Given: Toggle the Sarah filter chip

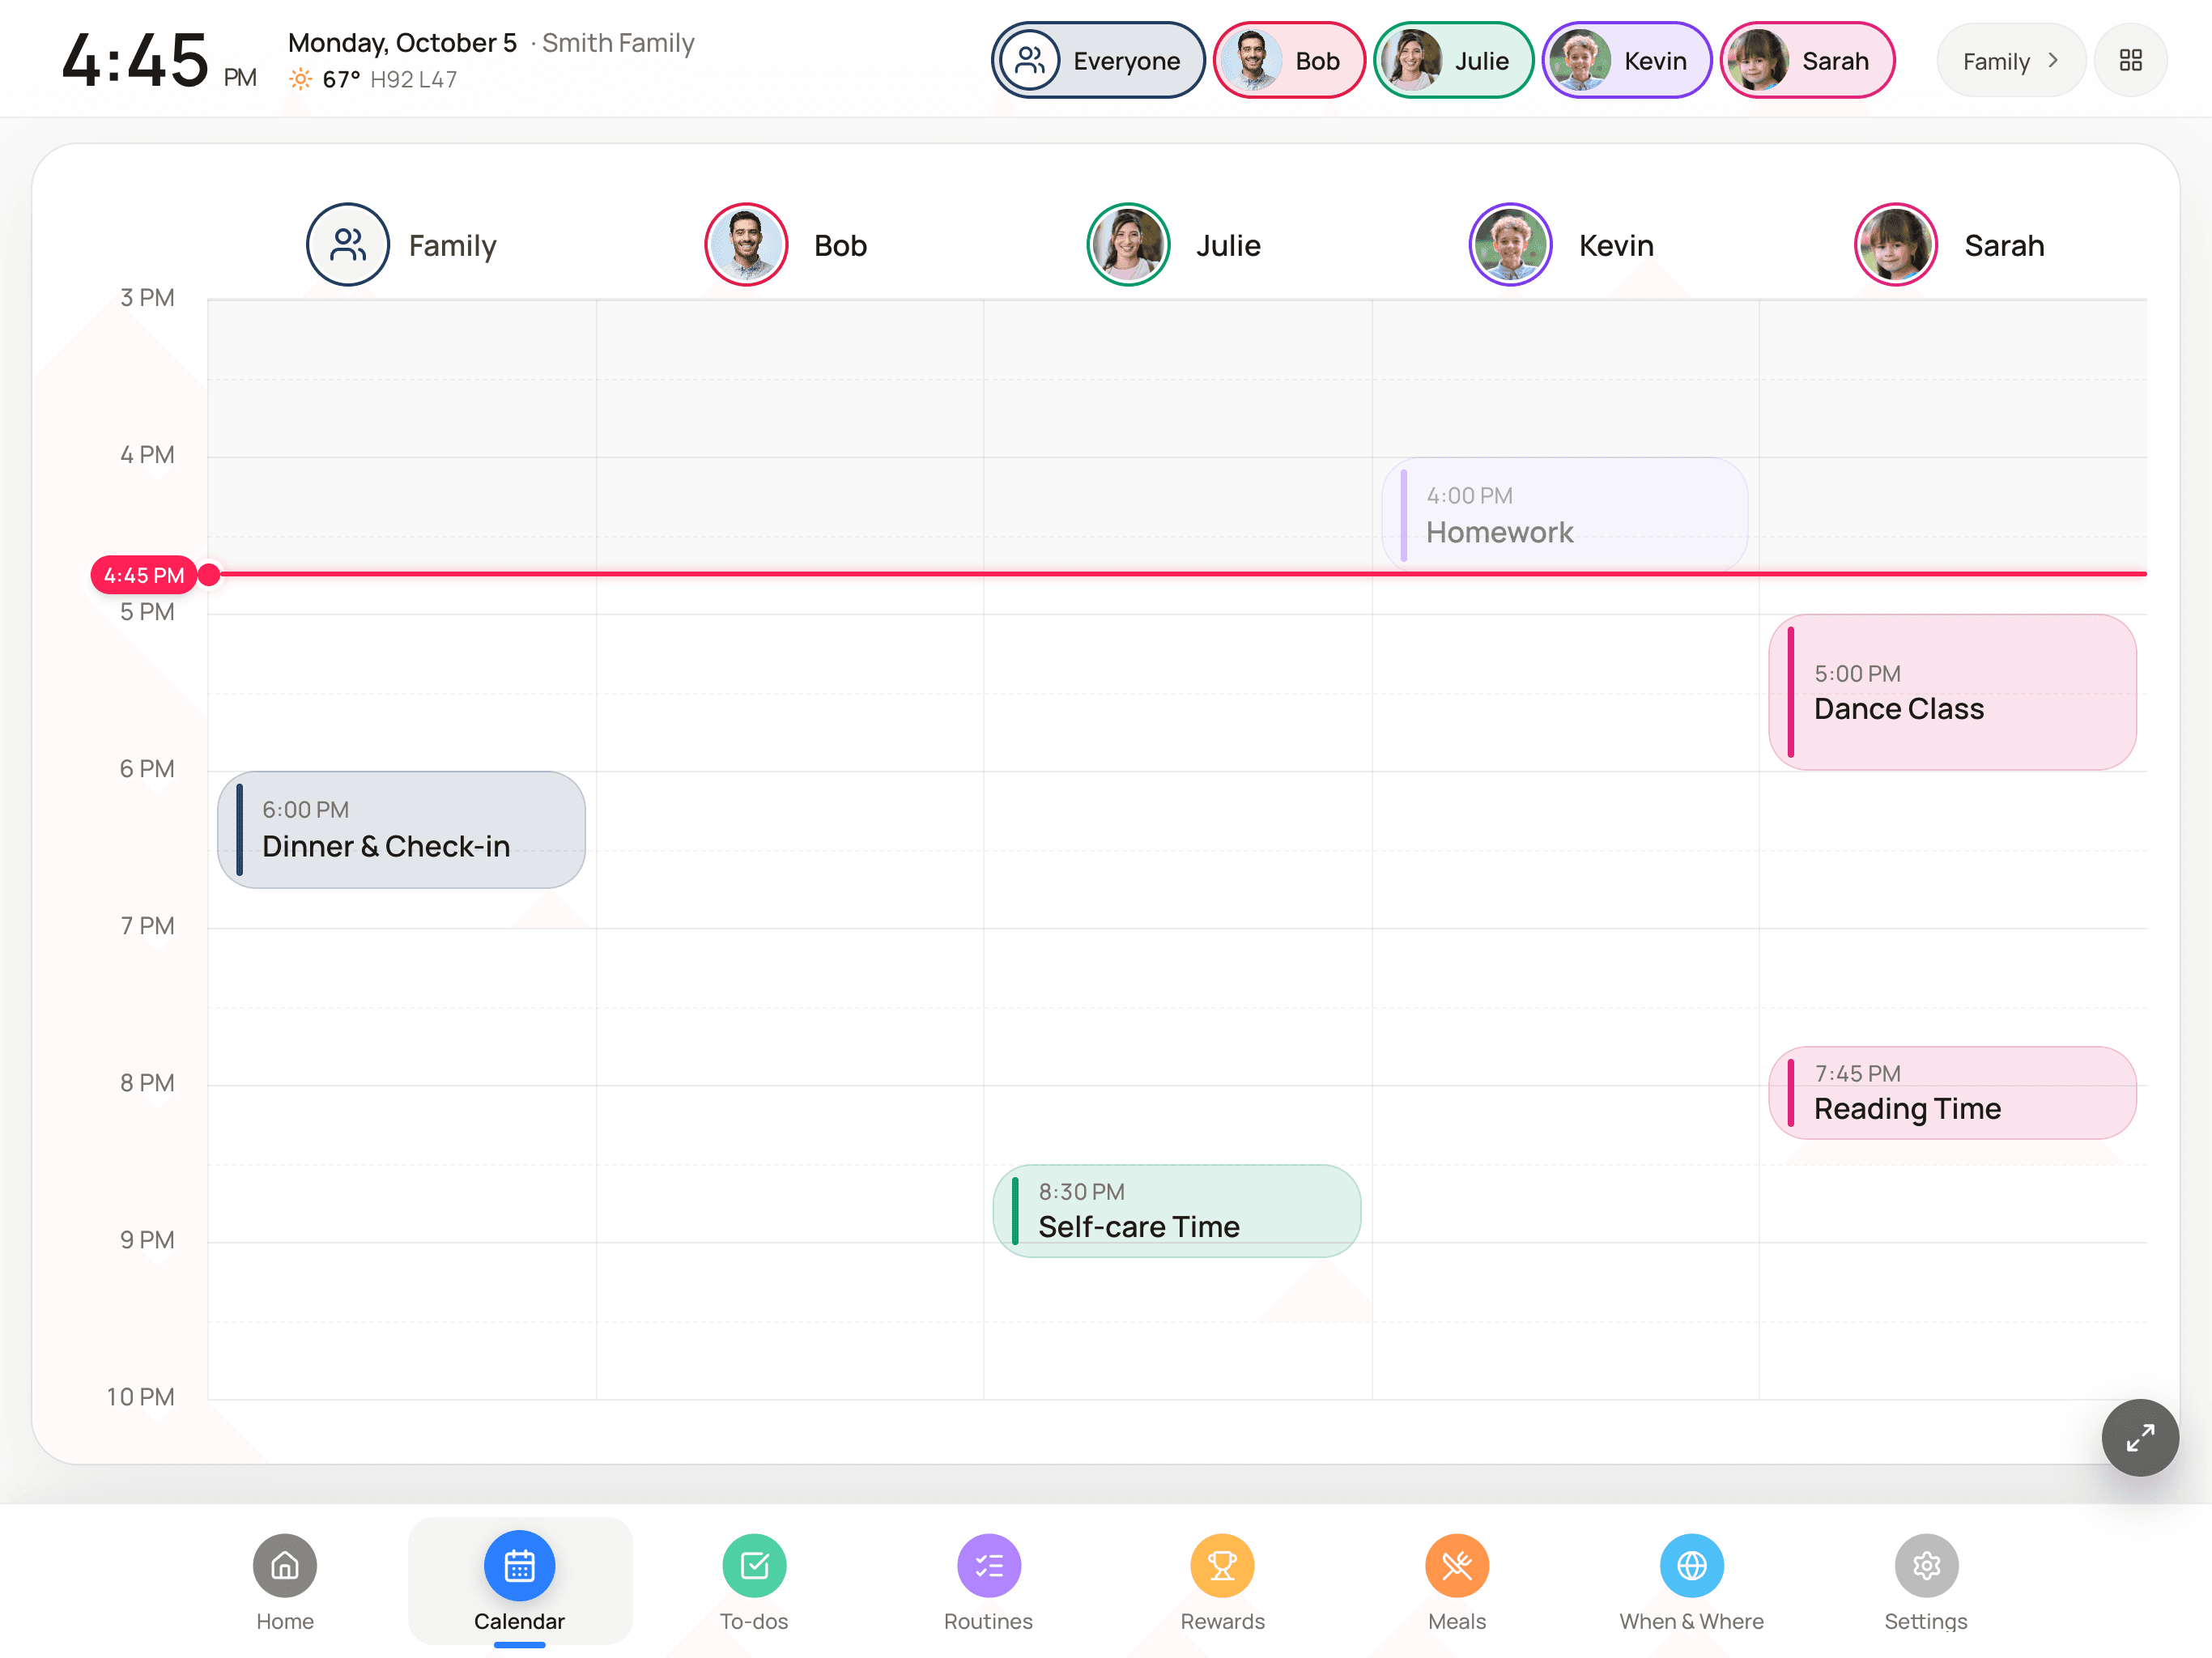Looking at the screenshot, I should tap(1806, 60).
